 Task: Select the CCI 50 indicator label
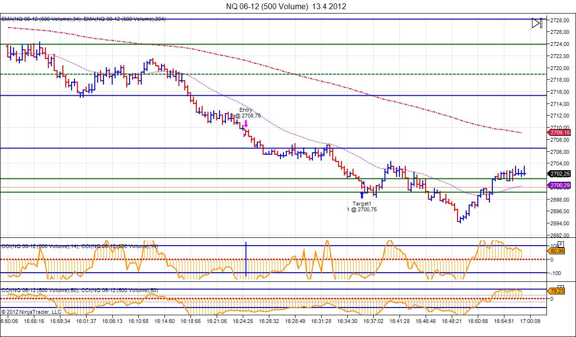(x=79, y=290)
